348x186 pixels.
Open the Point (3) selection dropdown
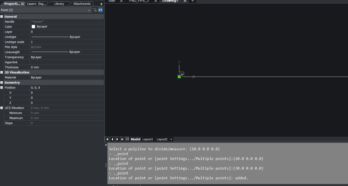click(x=89, y=10)
